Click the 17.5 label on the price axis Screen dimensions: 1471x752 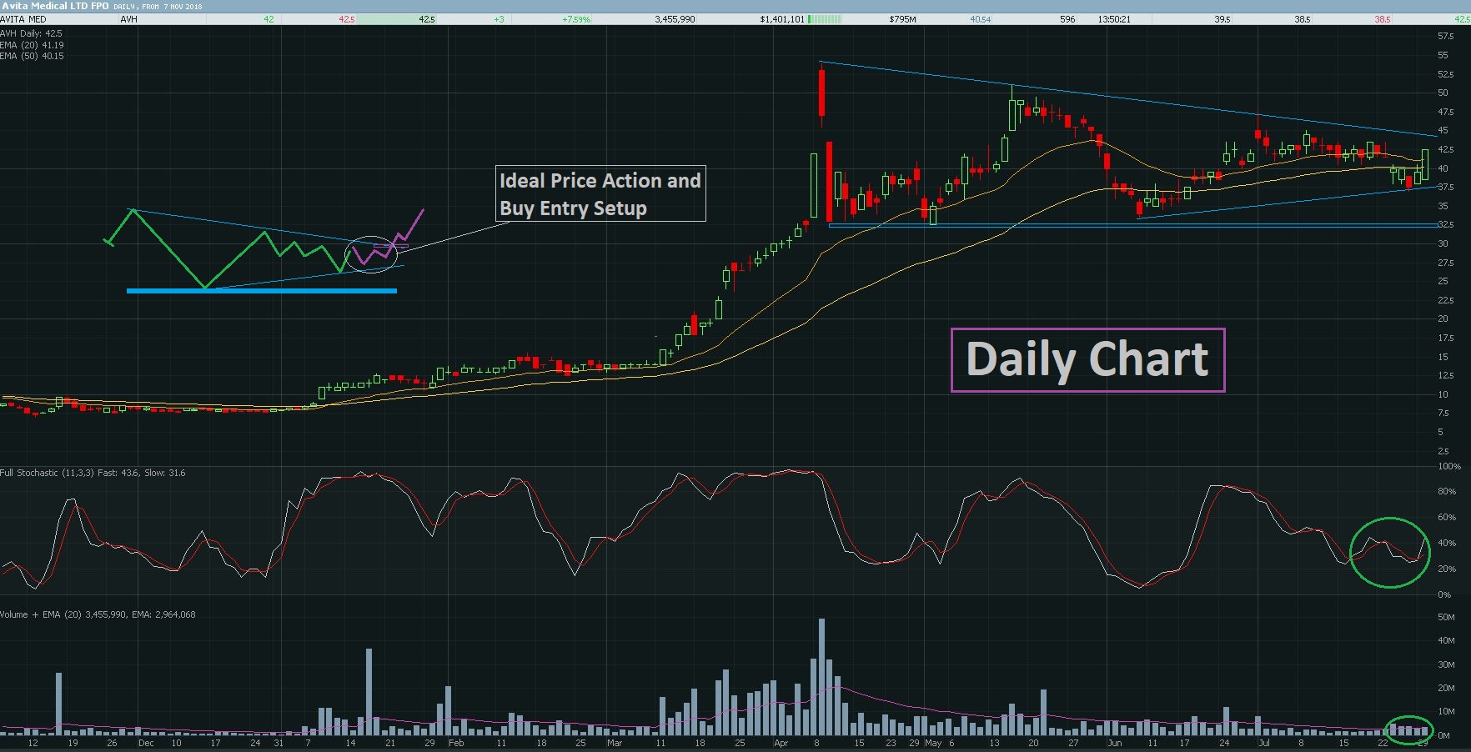coord(1445,338)
